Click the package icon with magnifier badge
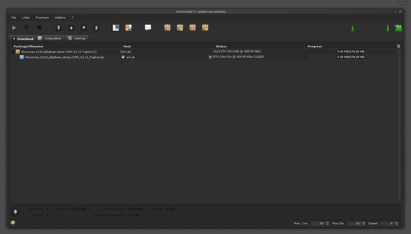The image size is (411, 234). pyautogui.click(x=180, y=28)
